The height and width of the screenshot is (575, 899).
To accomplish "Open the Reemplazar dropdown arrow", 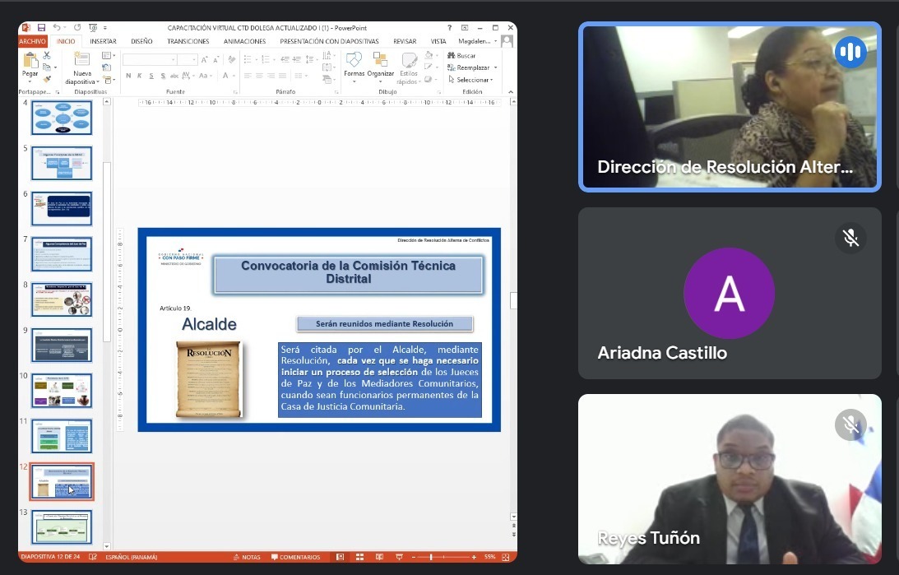I will coord(494,67).
